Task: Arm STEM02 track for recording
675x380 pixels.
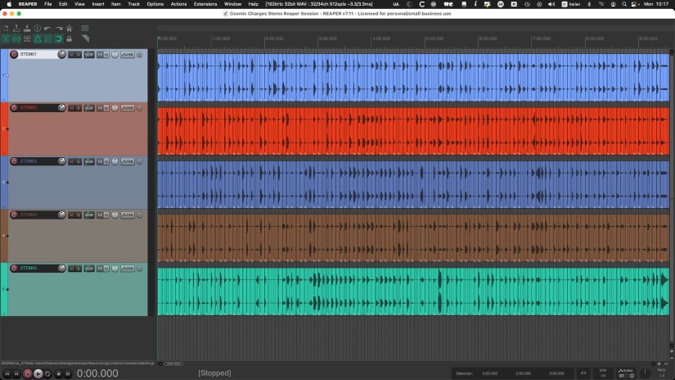Action: [x=14, y=107]
